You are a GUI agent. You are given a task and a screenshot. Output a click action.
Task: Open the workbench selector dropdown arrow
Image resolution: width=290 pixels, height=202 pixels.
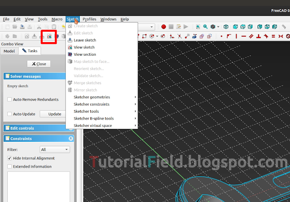point(152,27)
